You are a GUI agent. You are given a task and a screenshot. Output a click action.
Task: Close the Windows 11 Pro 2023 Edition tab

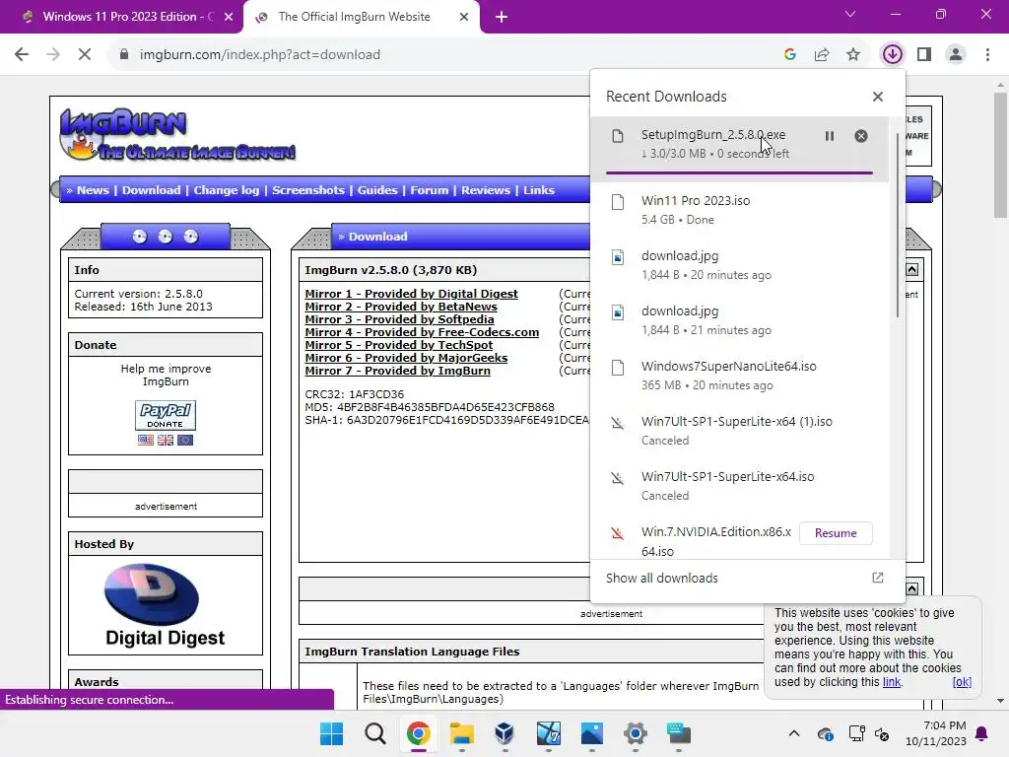(x=229, y=18)
